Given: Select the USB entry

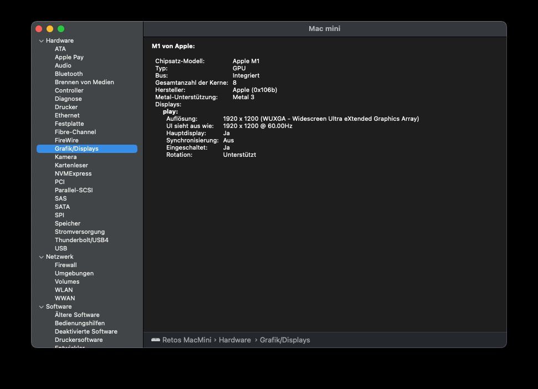Looking at the screenshot, I should click(61, 248).
